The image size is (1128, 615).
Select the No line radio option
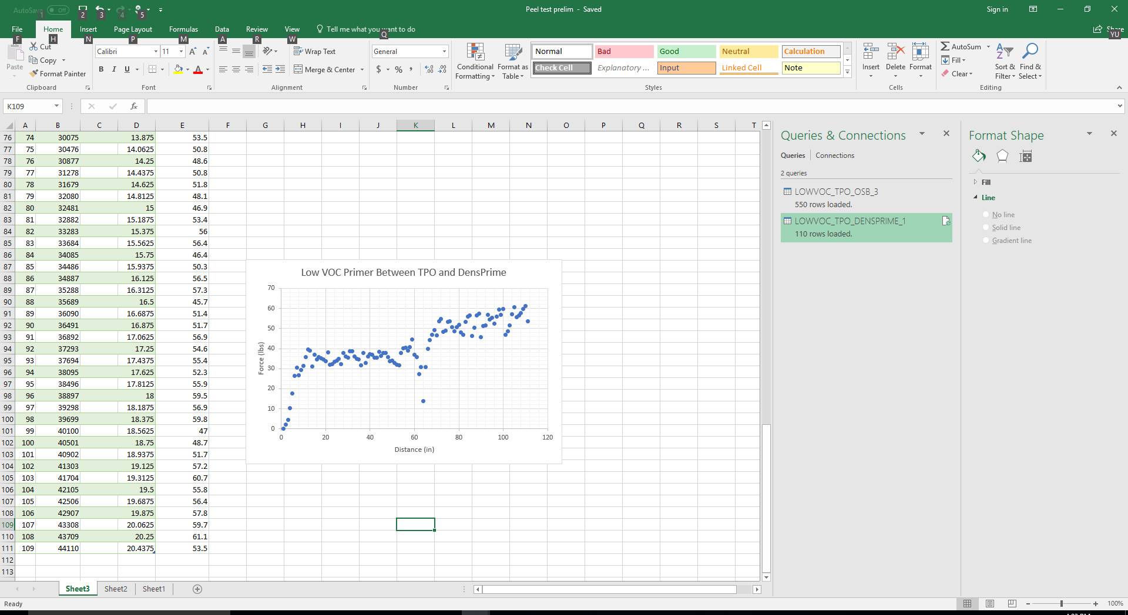(986, 215)
